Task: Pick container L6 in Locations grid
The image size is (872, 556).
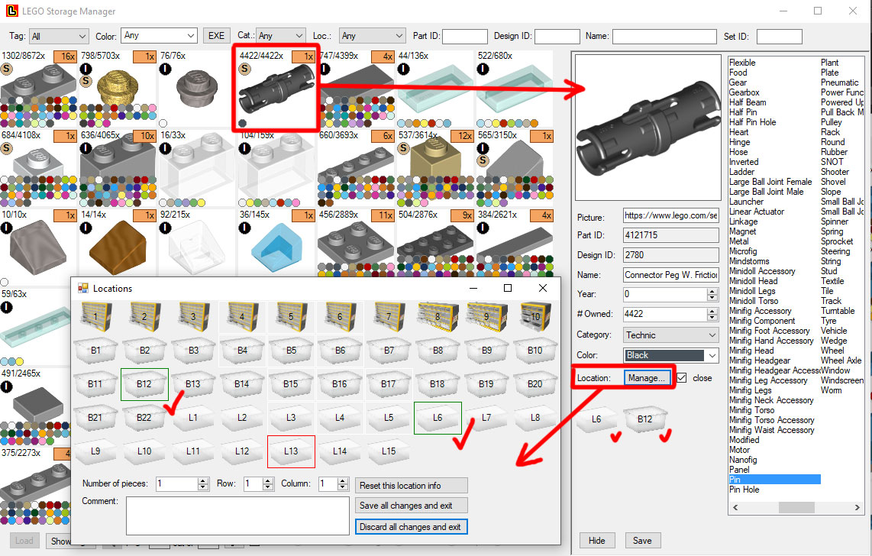Action: point(438,418)
